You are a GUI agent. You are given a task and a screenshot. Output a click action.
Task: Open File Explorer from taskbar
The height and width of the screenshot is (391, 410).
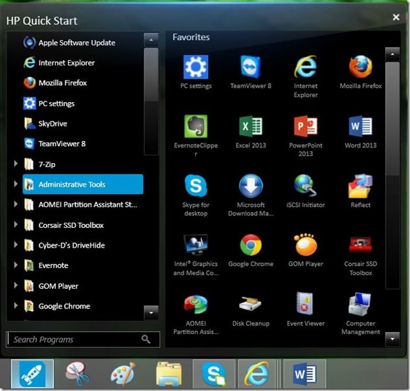169,374
